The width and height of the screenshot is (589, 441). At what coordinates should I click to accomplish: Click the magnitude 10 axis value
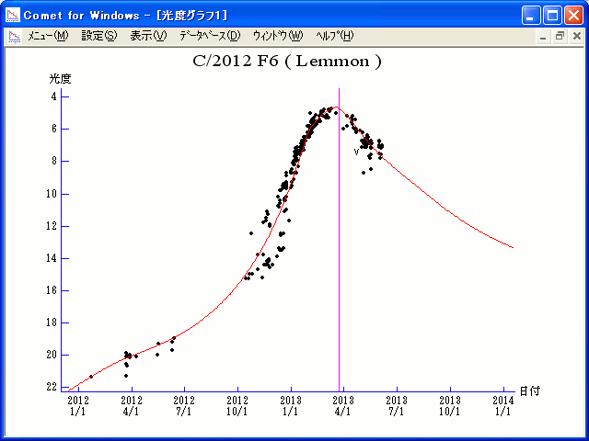(52, 194)
